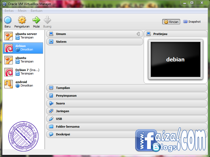The image size is (210, 157).
Task: Click the Umum monitor icon
Action: 51,34
